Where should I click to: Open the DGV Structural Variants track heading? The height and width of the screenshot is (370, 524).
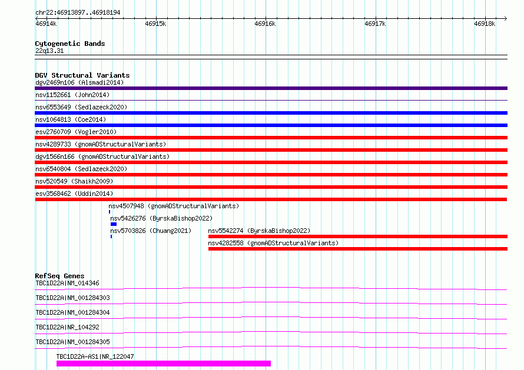82,75
